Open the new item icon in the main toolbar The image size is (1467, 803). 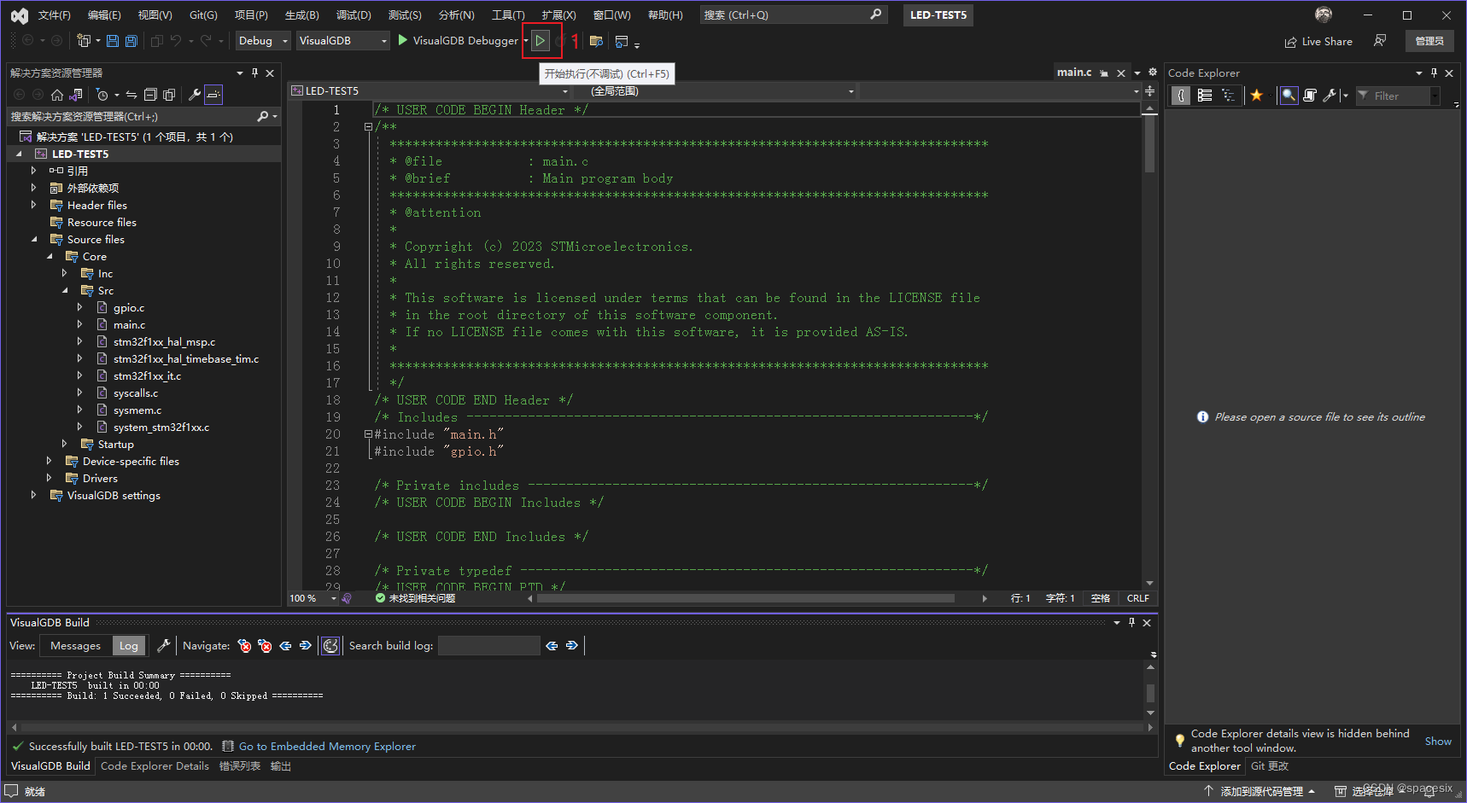(x=83, y=40)
